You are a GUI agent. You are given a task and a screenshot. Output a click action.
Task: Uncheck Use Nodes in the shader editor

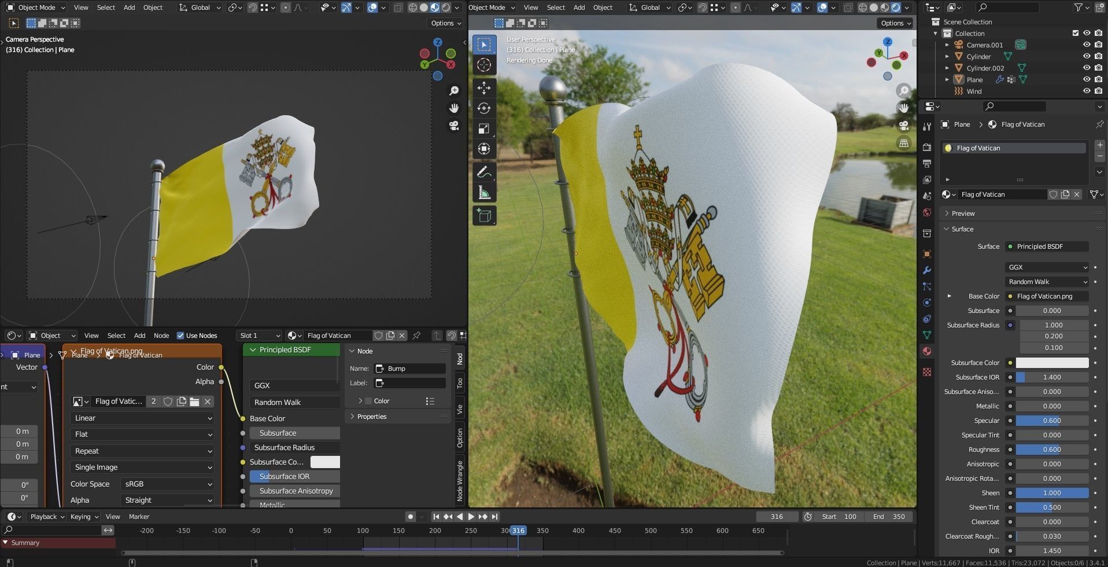180,335
